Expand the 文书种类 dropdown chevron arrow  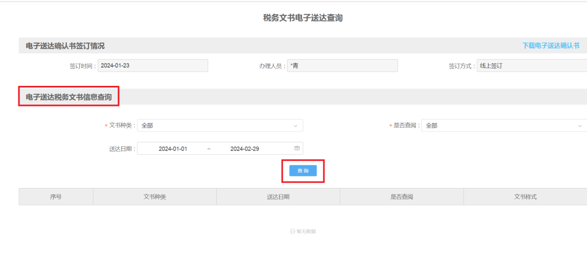295,126
